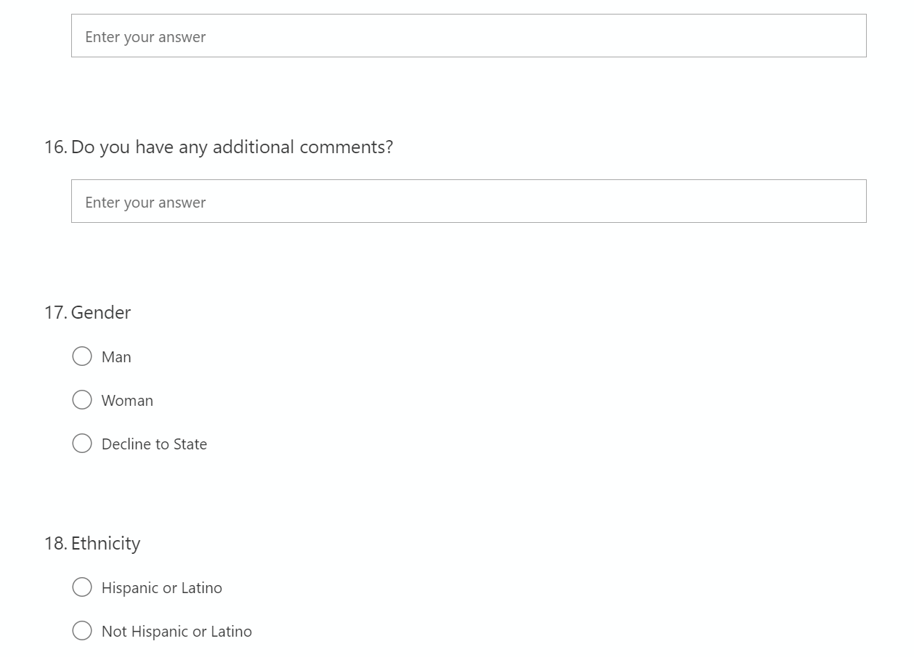Choose the Woman radio circle

tap(82, 400)
